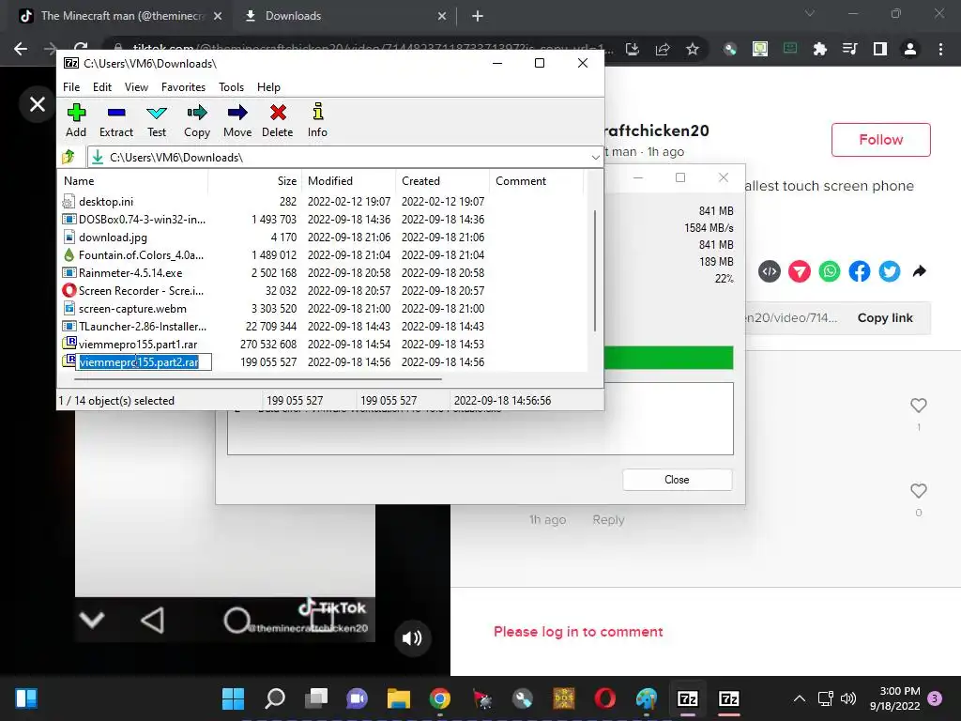Open the View menu

tap(136, 87)
